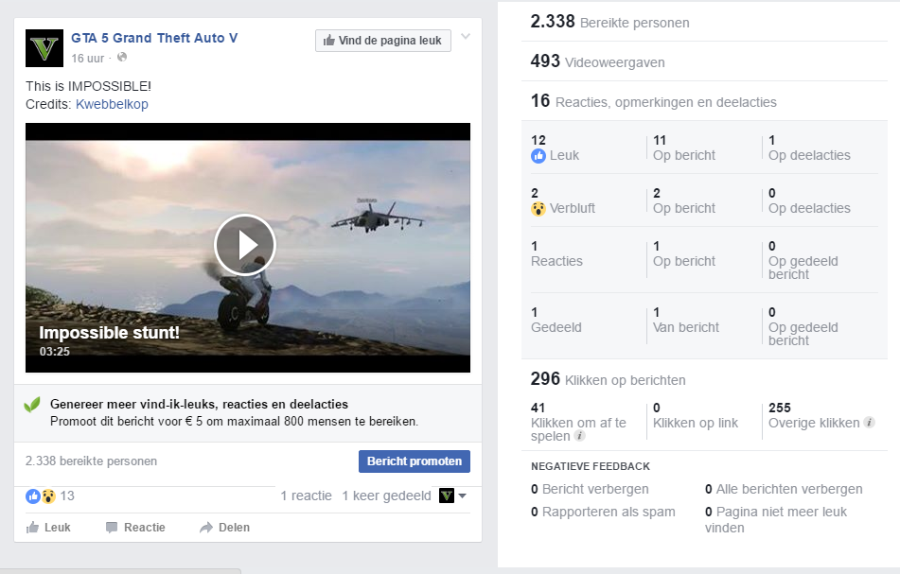Click the 2 Verbluft total cell
The height and width of the screenshot is (574, 900).
(x=563, y=200)
